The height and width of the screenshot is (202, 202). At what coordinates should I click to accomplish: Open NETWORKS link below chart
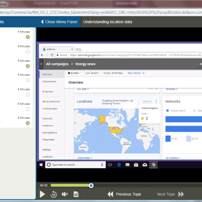pos(173,158)
